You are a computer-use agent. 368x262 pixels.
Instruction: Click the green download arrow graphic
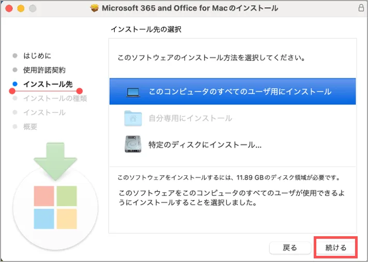[x=55, y=161]
